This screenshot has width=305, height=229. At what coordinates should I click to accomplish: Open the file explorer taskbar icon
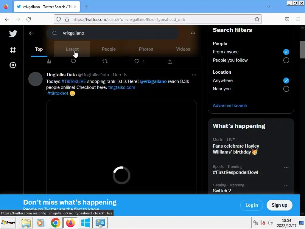pos(26,223)
